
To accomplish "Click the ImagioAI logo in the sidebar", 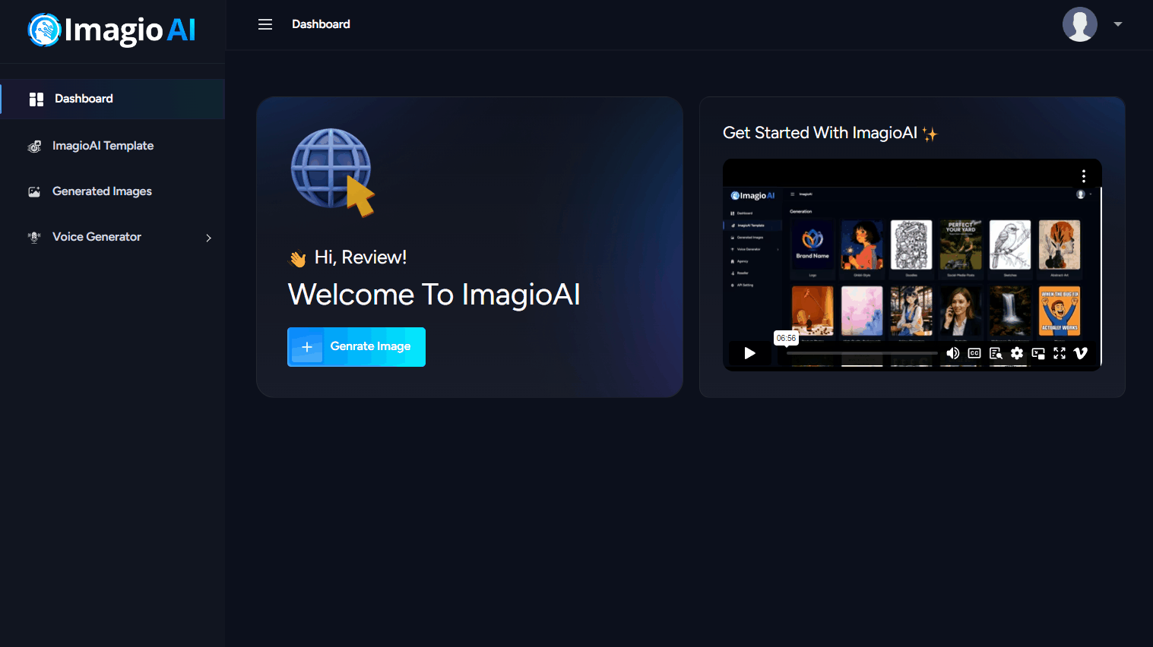I will (x=112, y=30).
